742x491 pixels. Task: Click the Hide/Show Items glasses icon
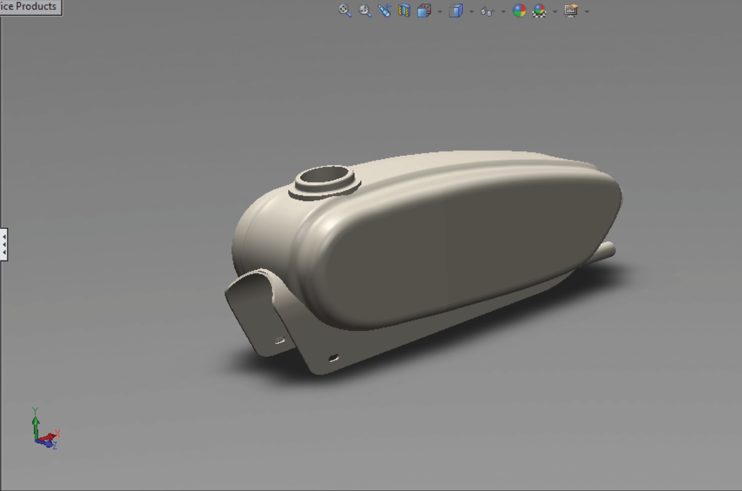coord(488,11)
